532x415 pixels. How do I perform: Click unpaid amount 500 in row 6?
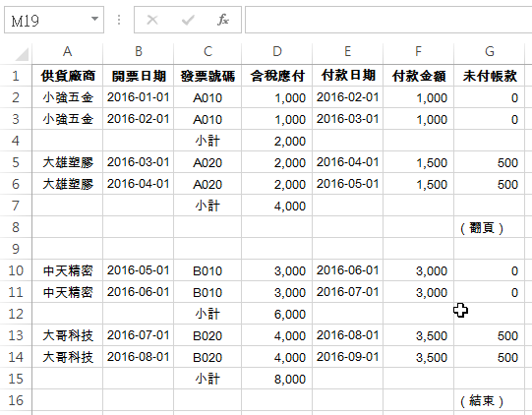click(490, 184)
